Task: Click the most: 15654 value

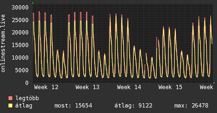Action: pos(73,106)
